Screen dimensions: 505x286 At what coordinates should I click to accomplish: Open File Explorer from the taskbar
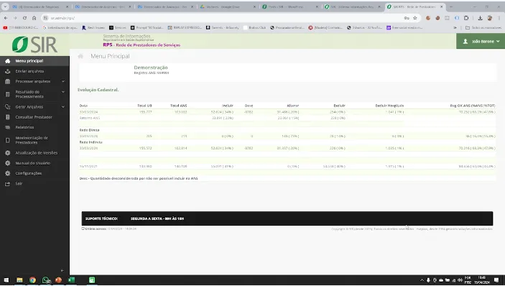click(19, 280)
